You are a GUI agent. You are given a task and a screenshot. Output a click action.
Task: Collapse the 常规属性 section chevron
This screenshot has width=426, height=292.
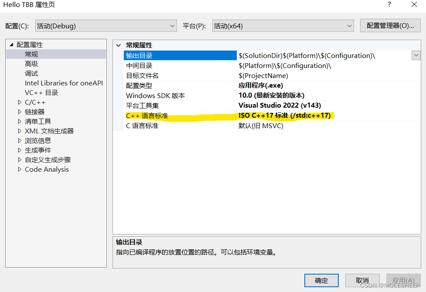(118, 45)
